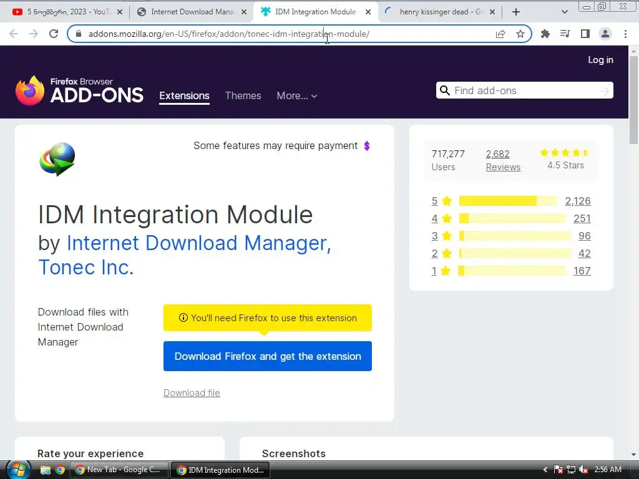Image resolution: width=639 pixels, height=479 pixels.
Task: Reload the current page
Action: point(54,34)
